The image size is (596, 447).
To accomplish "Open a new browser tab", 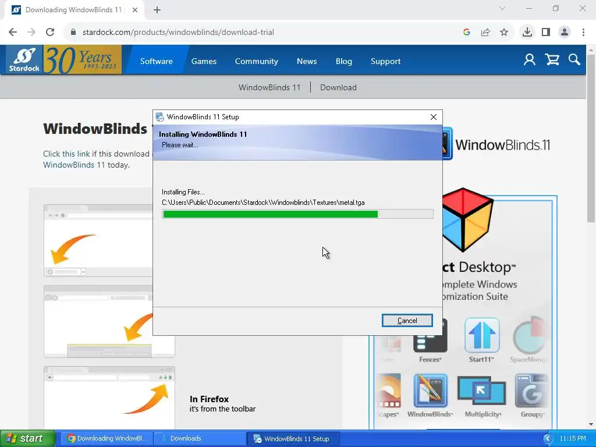I will tap(157, 10).
